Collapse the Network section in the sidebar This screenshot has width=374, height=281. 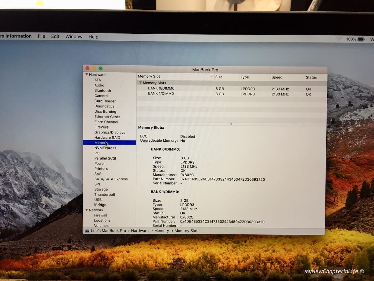[x=87, y=210]
